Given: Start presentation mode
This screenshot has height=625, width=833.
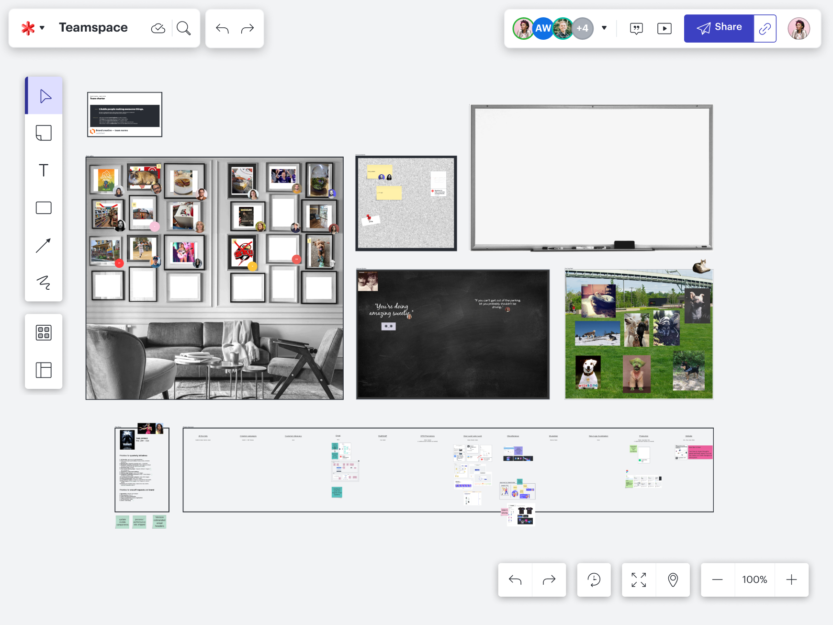Looking at the screenshot, I should [x=664, y=29].
